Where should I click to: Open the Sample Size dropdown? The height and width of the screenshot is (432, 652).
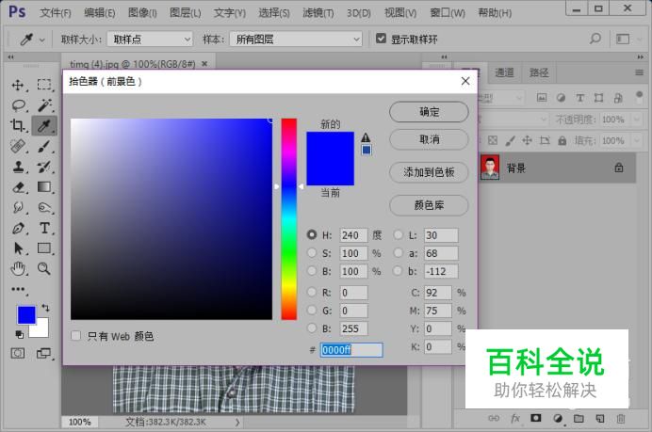click(150, 40)
